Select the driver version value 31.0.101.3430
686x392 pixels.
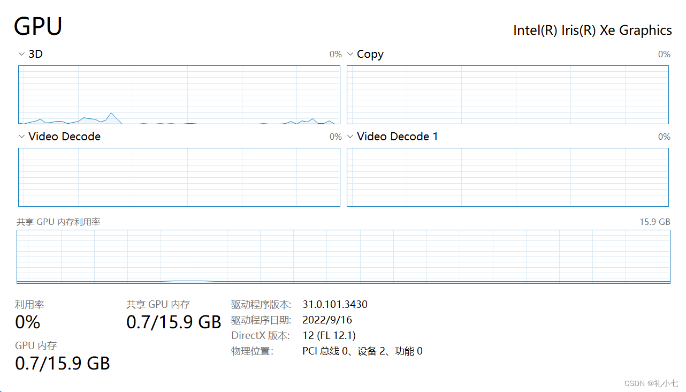(x=336, y=304)
